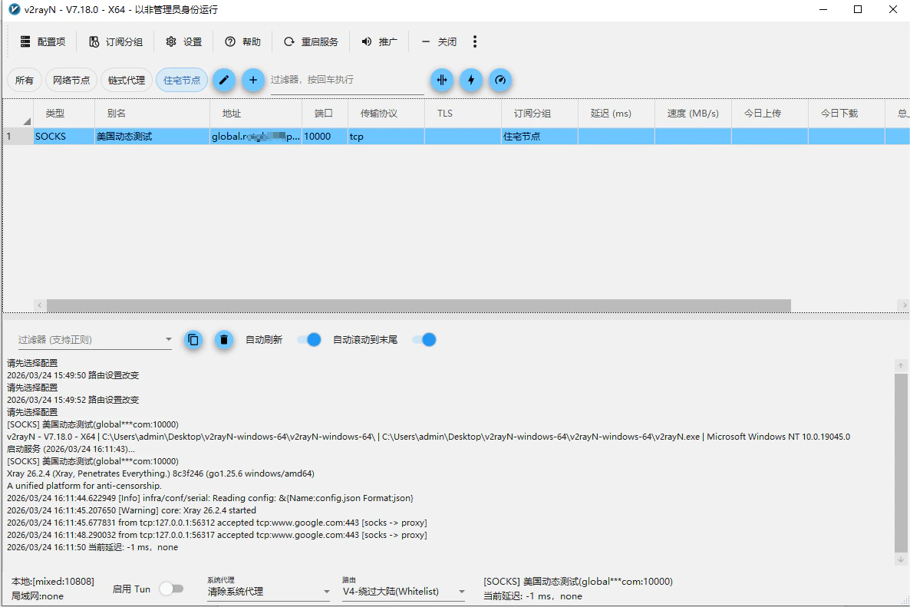Click the 重启服务 button

pyautogui.click(x=311, y=41)
